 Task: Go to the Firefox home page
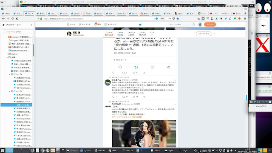[x=17, y=19]
